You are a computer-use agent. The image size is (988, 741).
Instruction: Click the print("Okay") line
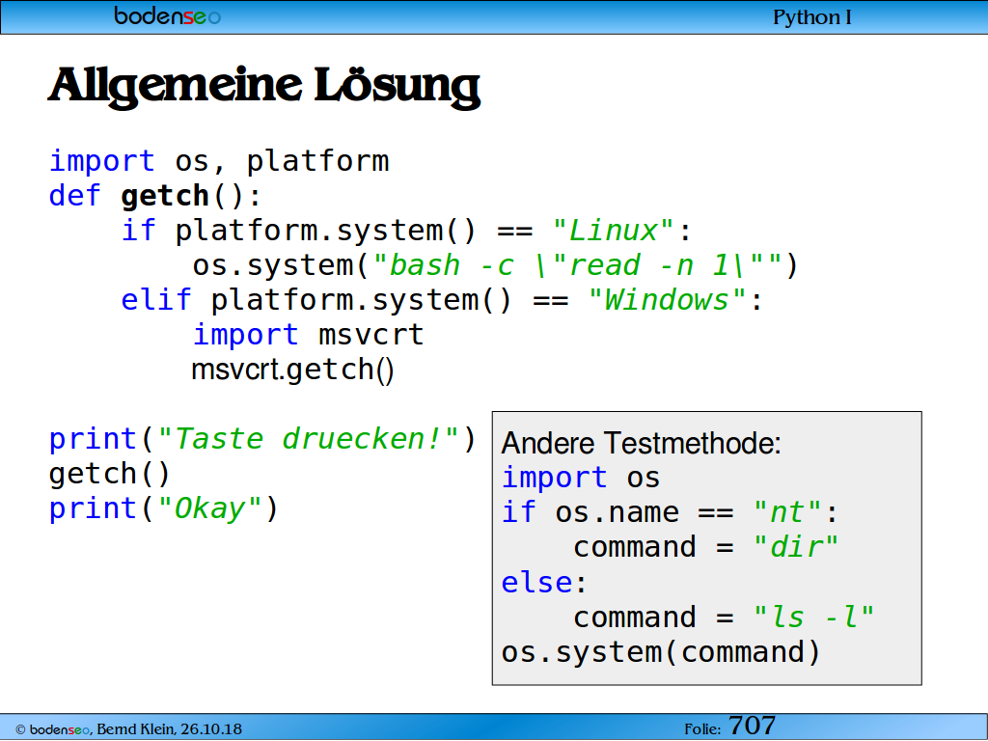point(164,508)
